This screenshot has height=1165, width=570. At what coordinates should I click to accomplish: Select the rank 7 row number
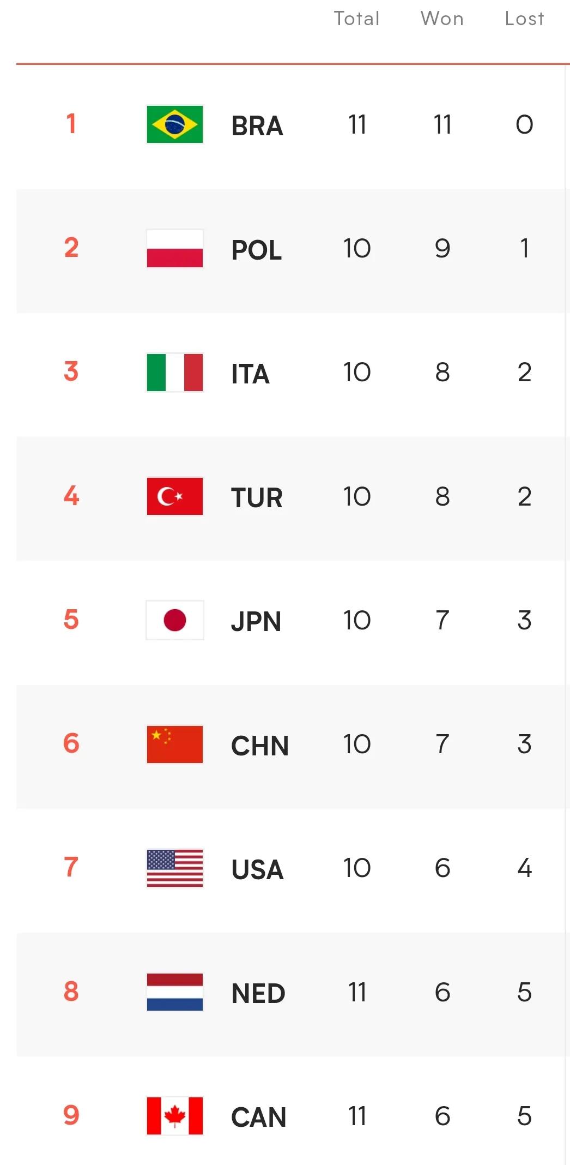(71, 867)
